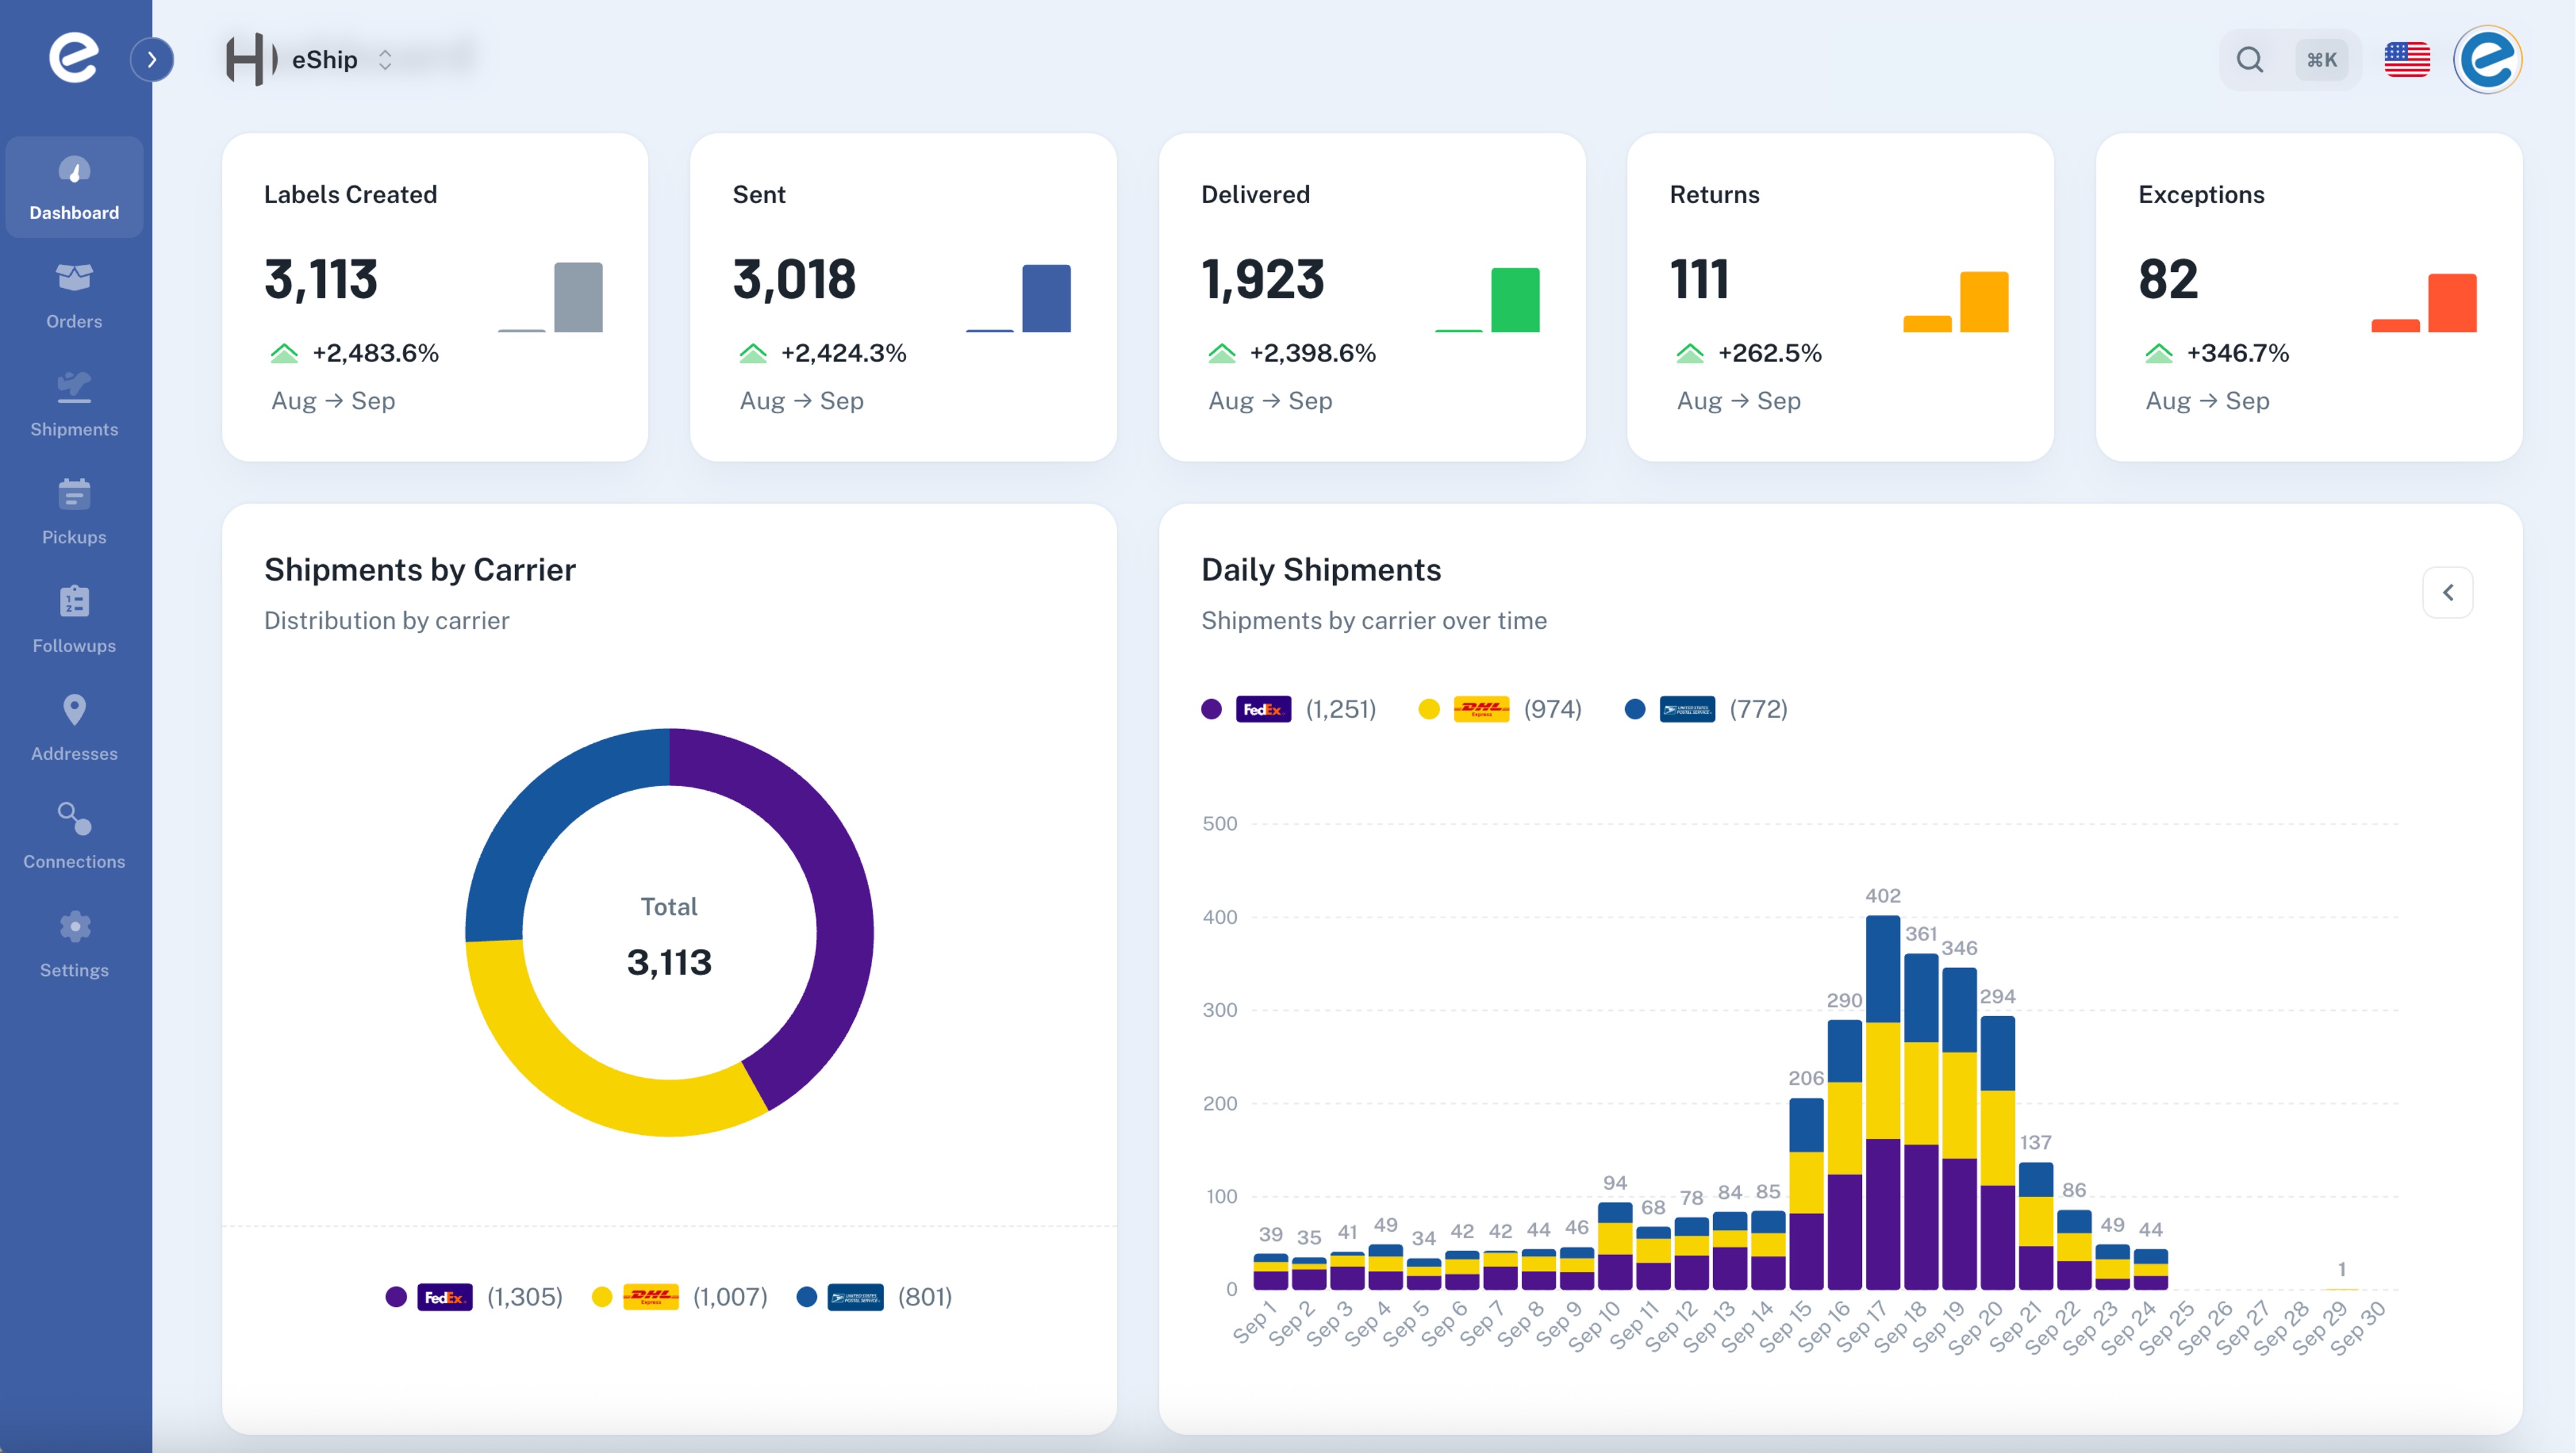Open the Connections section
This screenshot has height=1453, width=2576.
click(74, 834)
